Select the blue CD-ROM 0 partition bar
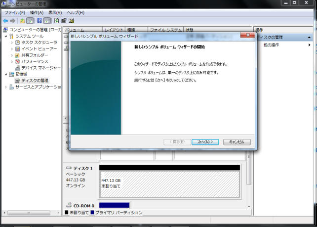This screenshot has height=227, width=317. coord(114,205)
